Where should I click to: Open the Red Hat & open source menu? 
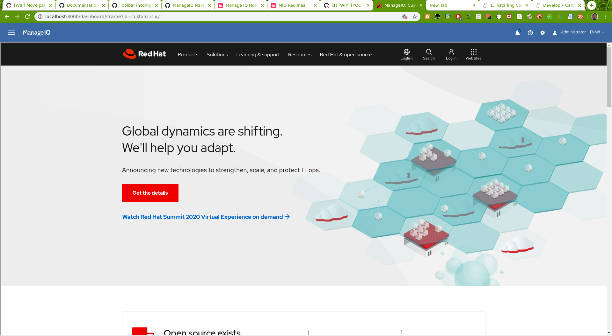coord(346,55)
